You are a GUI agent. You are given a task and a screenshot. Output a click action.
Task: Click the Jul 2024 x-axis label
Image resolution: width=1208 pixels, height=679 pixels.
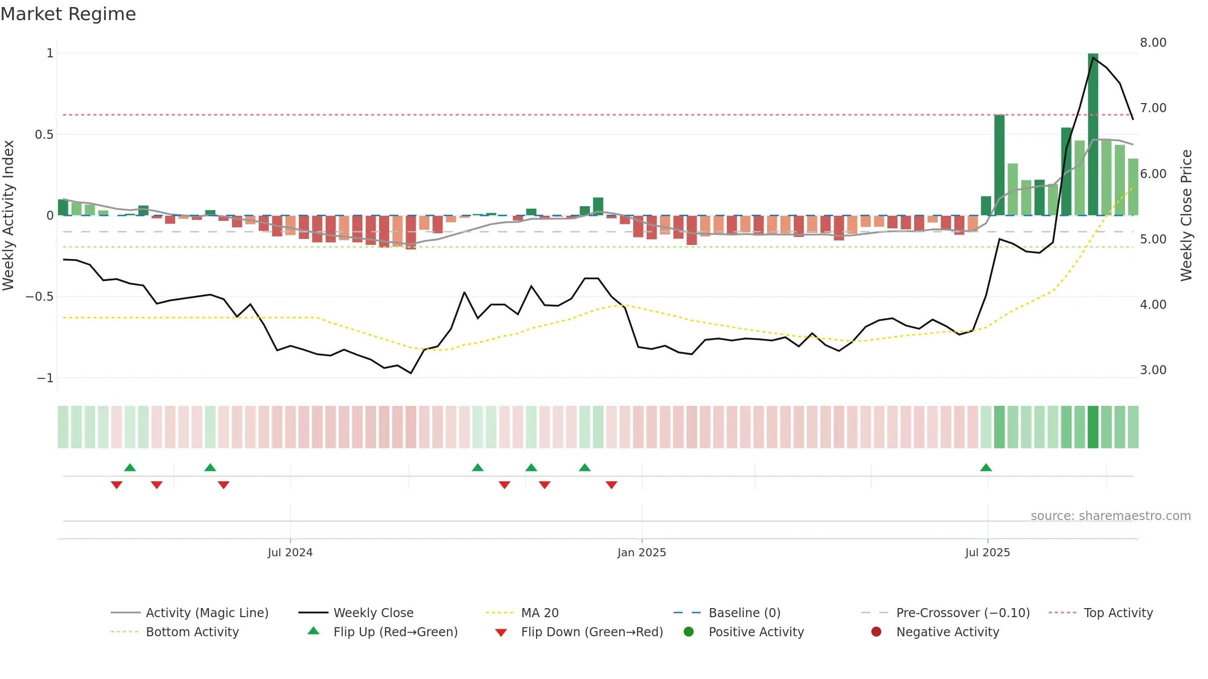click(x=290, y=552)
